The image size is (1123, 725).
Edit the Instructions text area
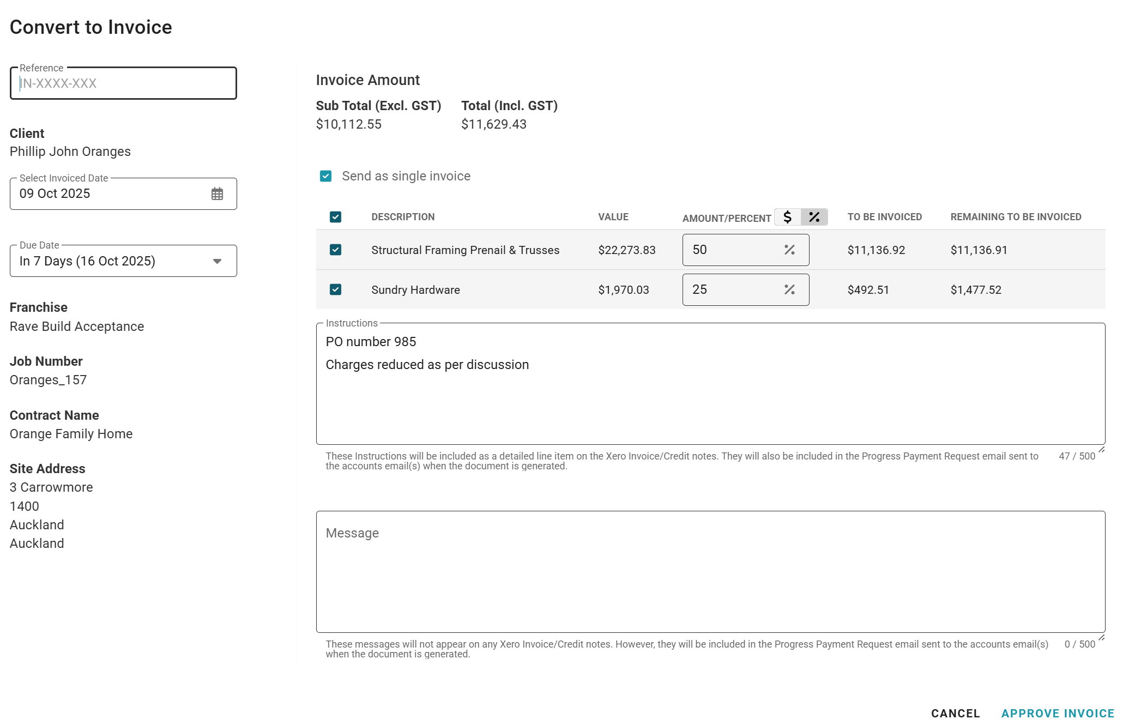click(710, 392)
